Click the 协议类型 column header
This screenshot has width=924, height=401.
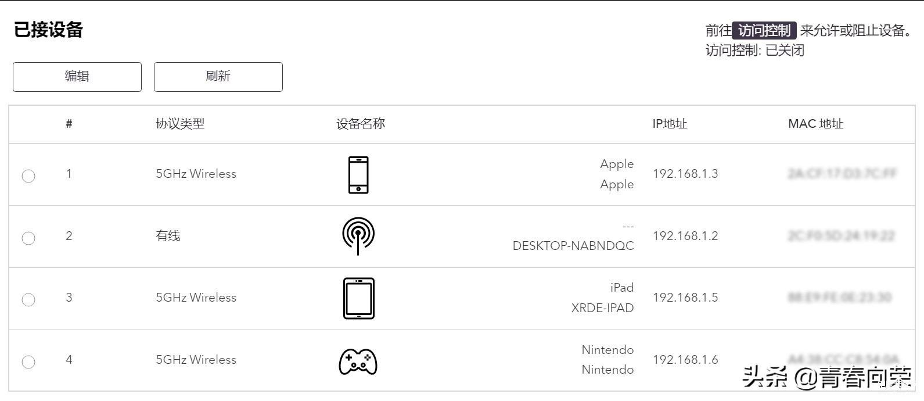(x=180, y=124)
